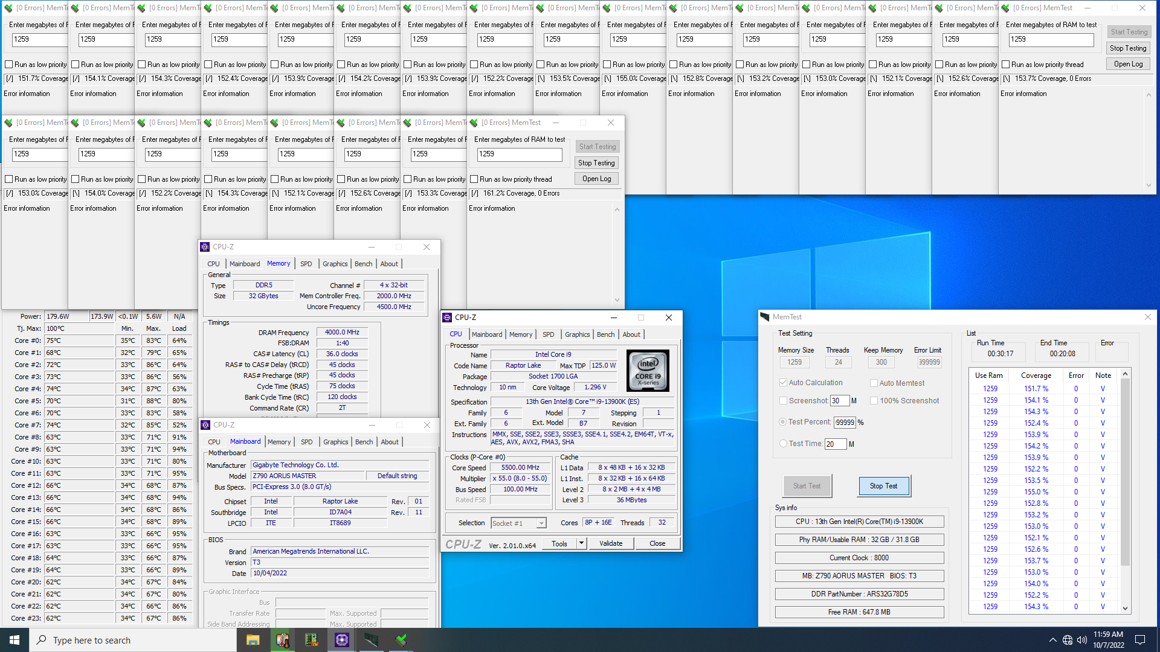The width and height of the screenshot is (1160, 652).
Task: Show hidden tray icons chevron
Action: (x=1053, y=640)
